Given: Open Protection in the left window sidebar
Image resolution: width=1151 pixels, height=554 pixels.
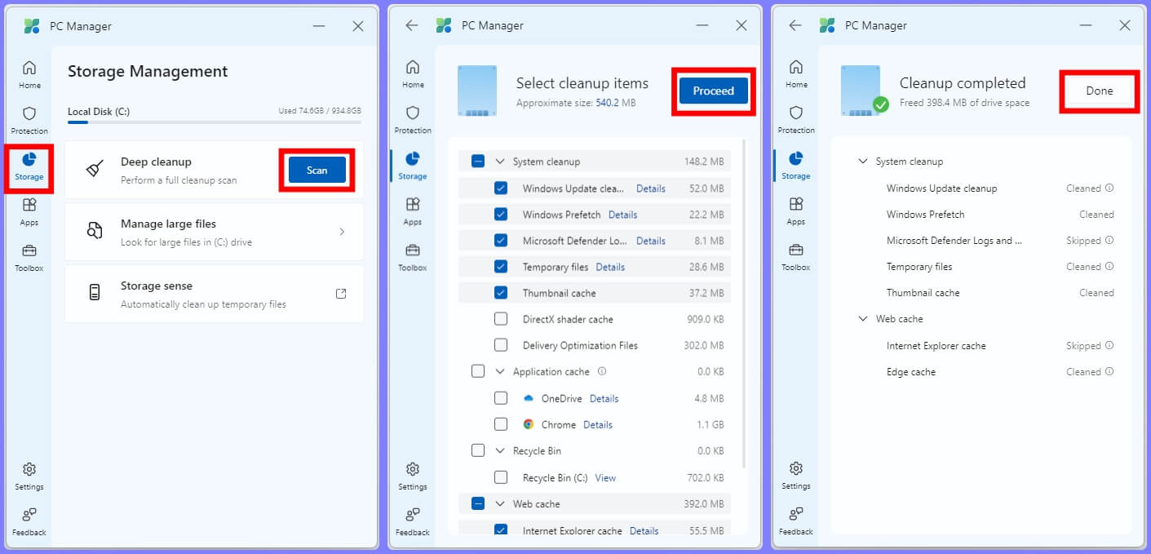Looking at the screenshot, I should pyautogui.click(x=29, y=119).
